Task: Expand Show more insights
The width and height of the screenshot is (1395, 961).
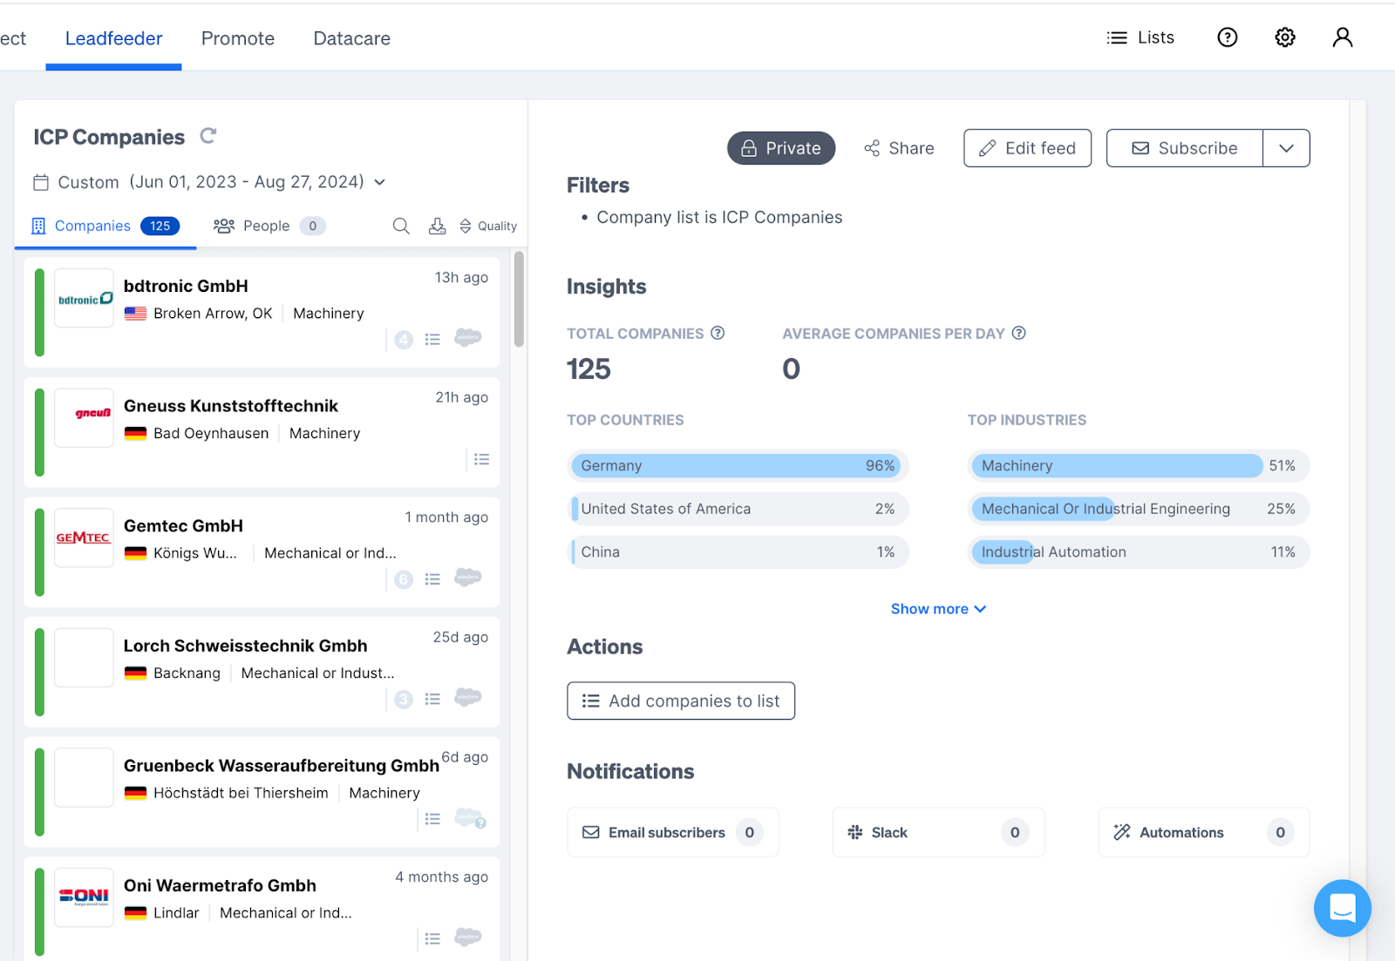Action: pyautogui.click(x=938, y=609)
